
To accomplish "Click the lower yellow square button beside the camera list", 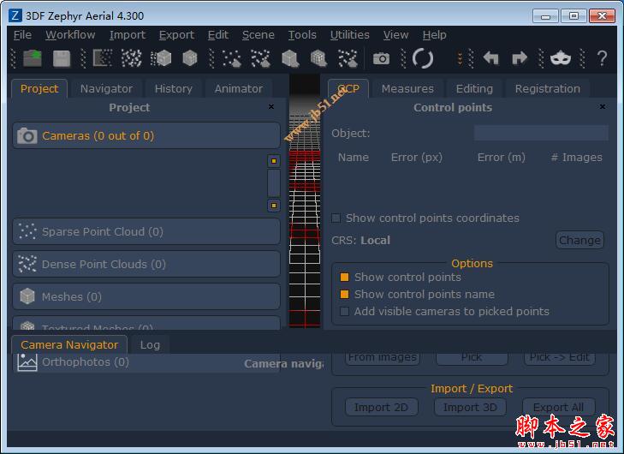I will (x=274, y=206).
